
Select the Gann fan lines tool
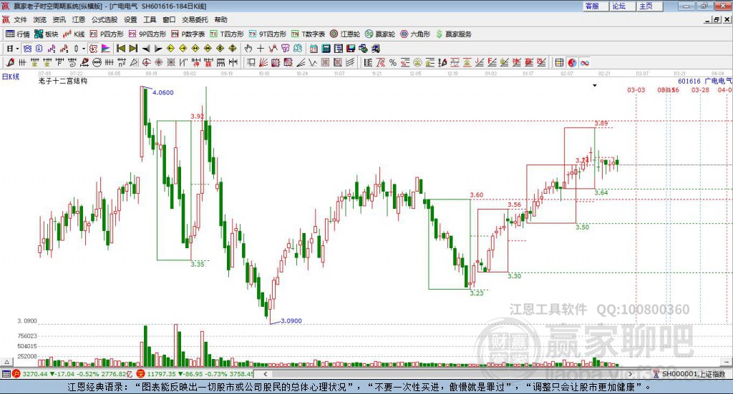263,62
